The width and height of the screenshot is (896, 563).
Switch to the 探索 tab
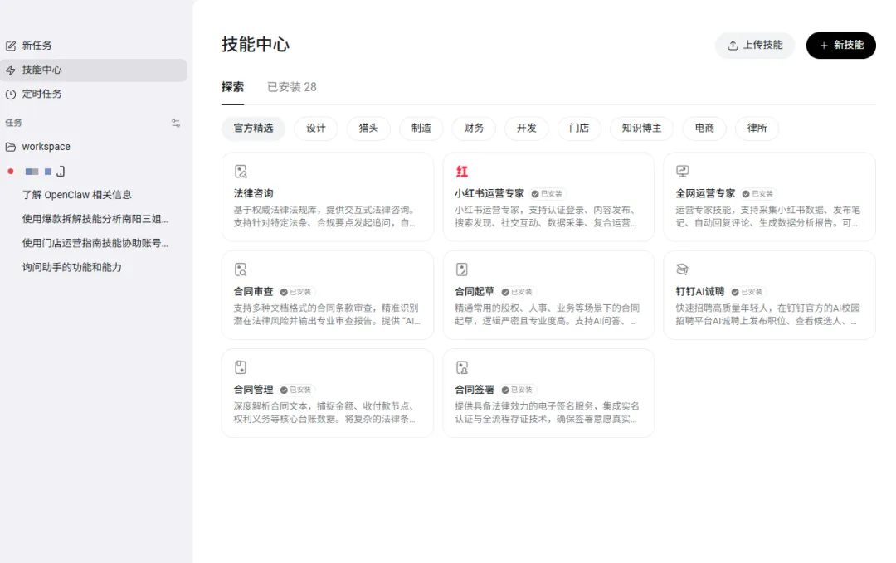(x=232, y=87)
